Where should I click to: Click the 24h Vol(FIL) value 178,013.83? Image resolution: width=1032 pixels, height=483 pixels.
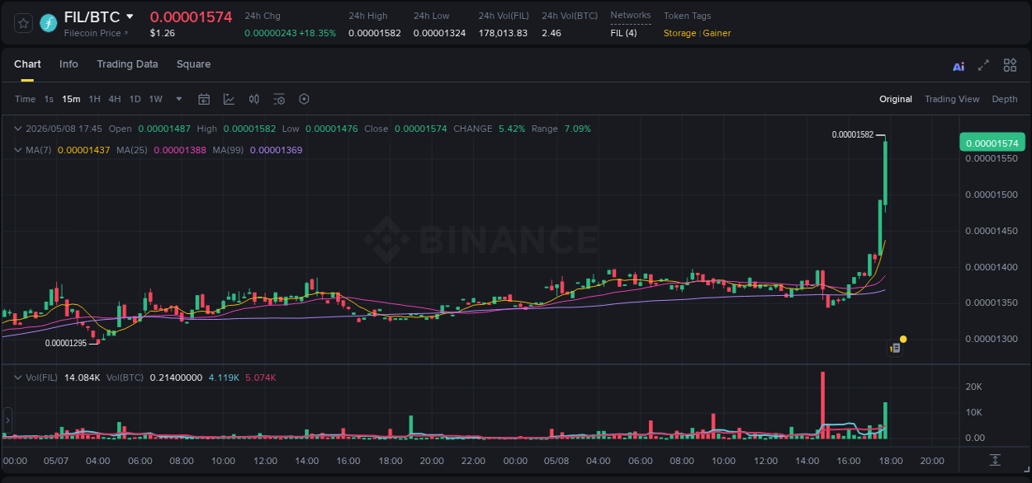[x=503, y=33]
